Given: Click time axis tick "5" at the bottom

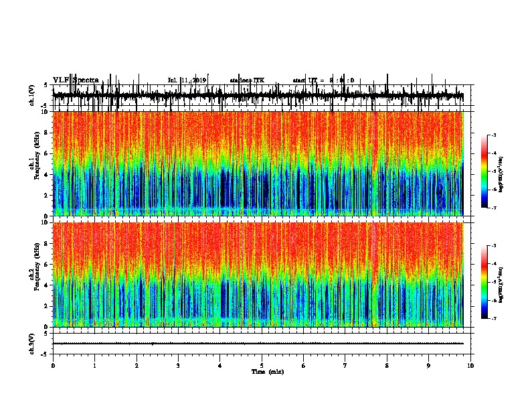Looking at the screenshot, I should (262, 365).
